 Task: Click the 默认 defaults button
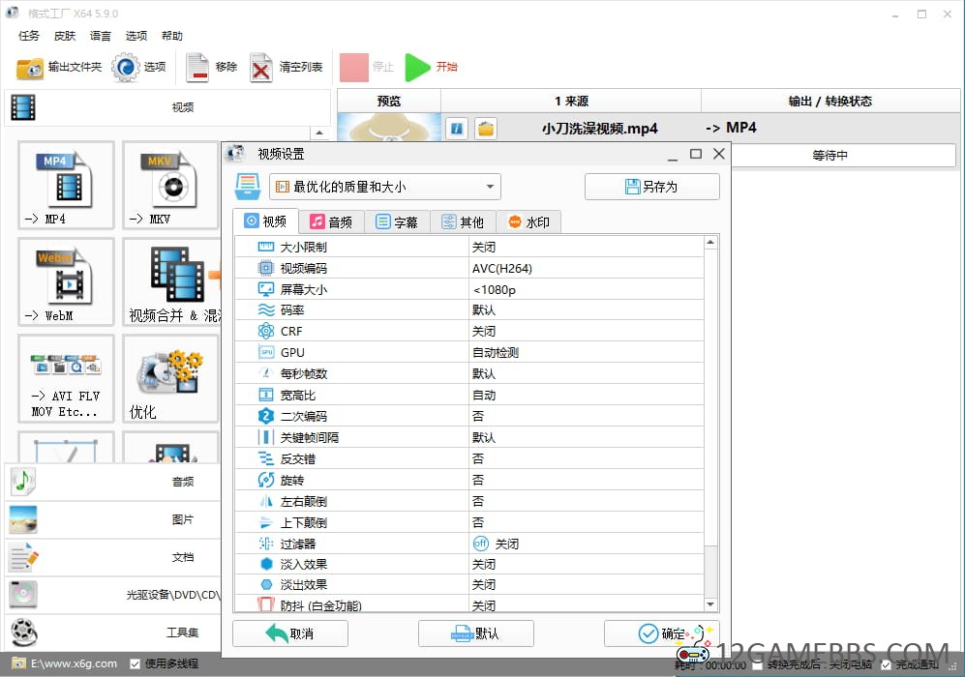tap(476, 633)
